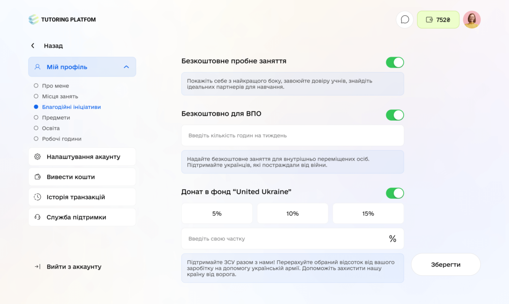This screenshot has height=304, width=509.
Task: Select Про мене in the profile submenu
Action: tap(55, 86)
